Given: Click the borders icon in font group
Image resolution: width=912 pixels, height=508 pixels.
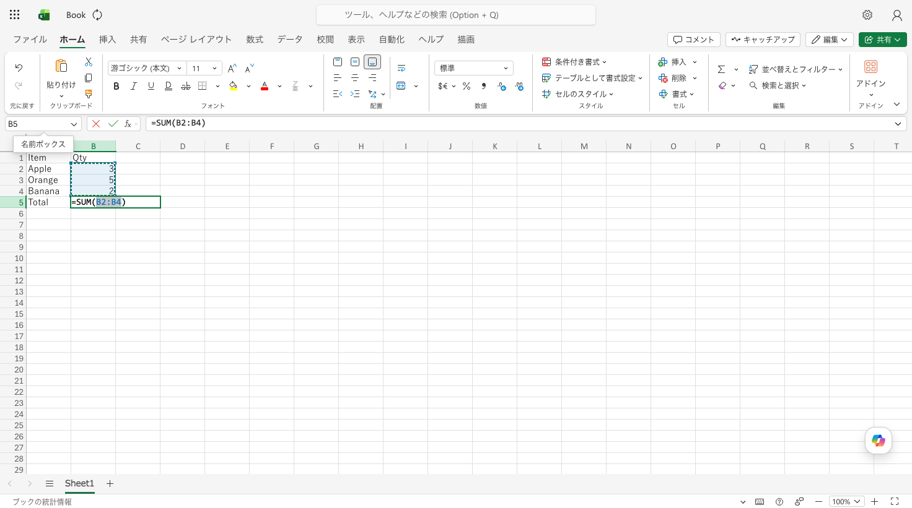Looking at the screenshot, I should coord(203,86).
